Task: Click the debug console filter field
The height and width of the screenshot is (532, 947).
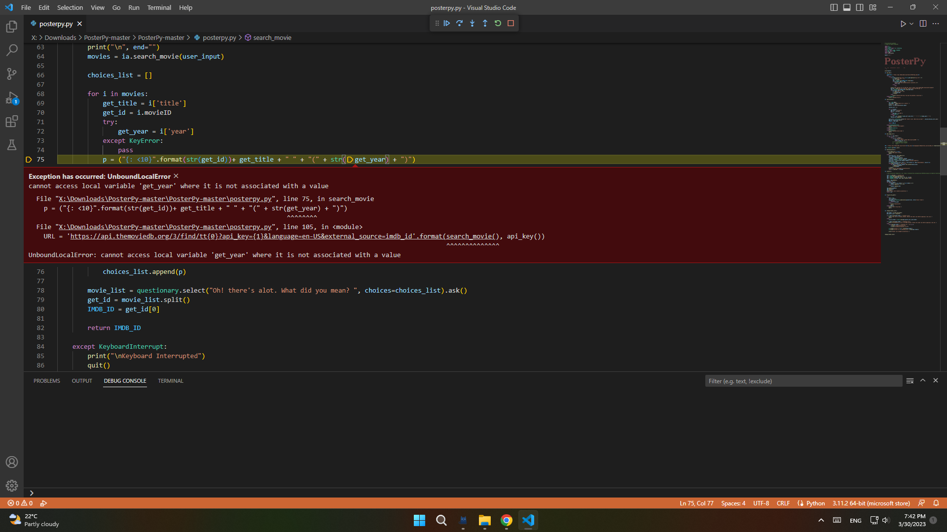Action: [x=803, y=381]
